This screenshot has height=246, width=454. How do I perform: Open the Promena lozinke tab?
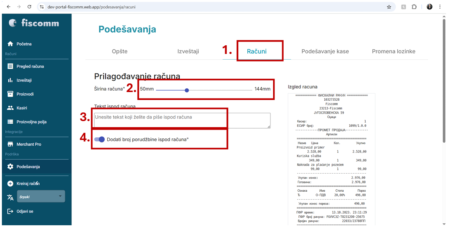394,51
